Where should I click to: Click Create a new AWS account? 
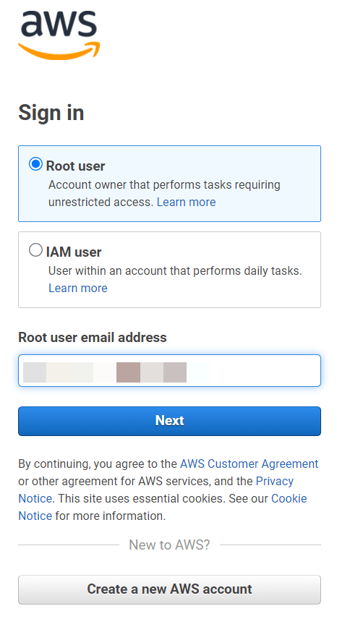click(169, 589)
